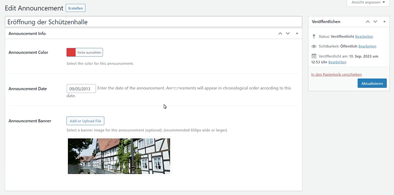The width and height of the screenshot is (394, 195).
Task: Open the Ansicht anpassen dropdown
Action: [x=368, y=3]
